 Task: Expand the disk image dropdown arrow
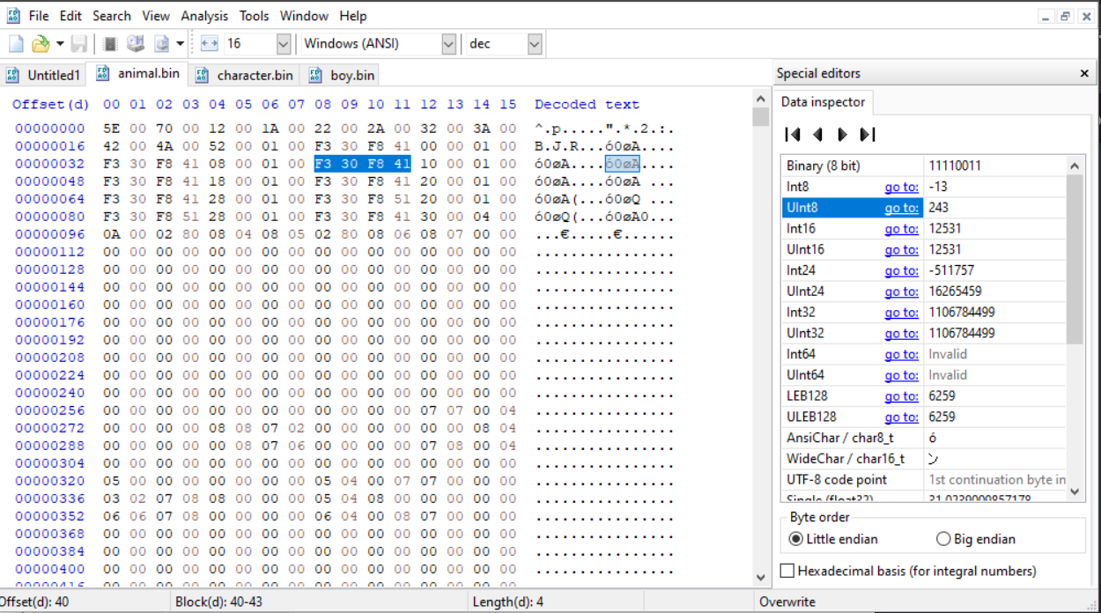(x=180, y=43)
